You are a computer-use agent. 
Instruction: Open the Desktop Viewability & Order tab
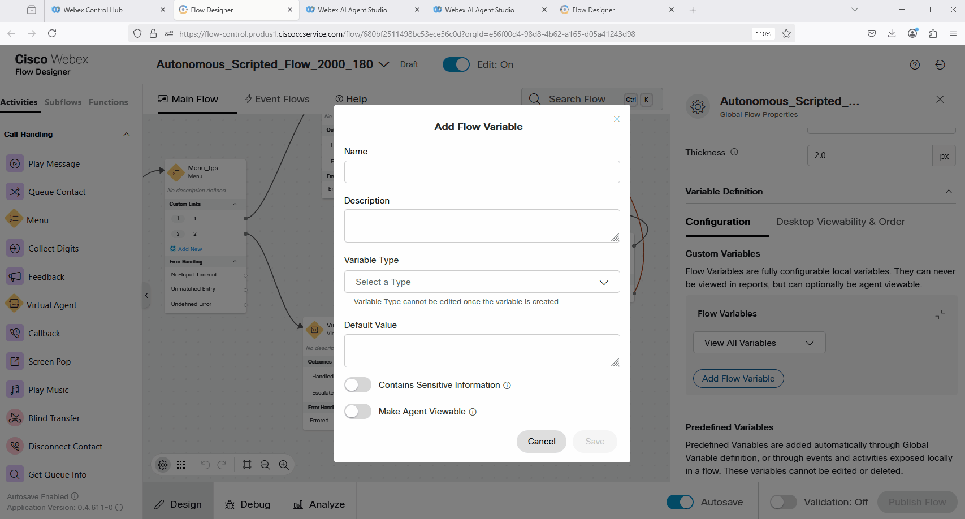click(x=840, y=222)
